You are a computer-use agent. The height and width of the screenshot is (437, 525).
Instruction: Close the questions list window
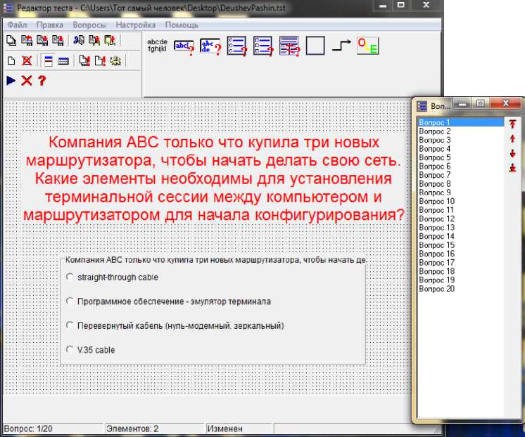coord(505,104)
